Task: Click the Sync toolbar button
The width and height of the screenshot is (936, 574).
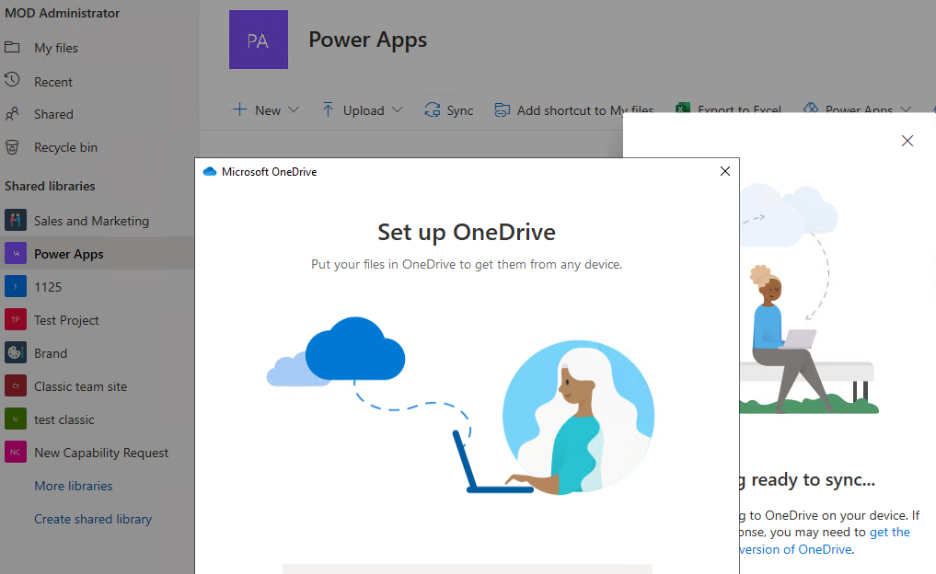Action: point(449,109)
